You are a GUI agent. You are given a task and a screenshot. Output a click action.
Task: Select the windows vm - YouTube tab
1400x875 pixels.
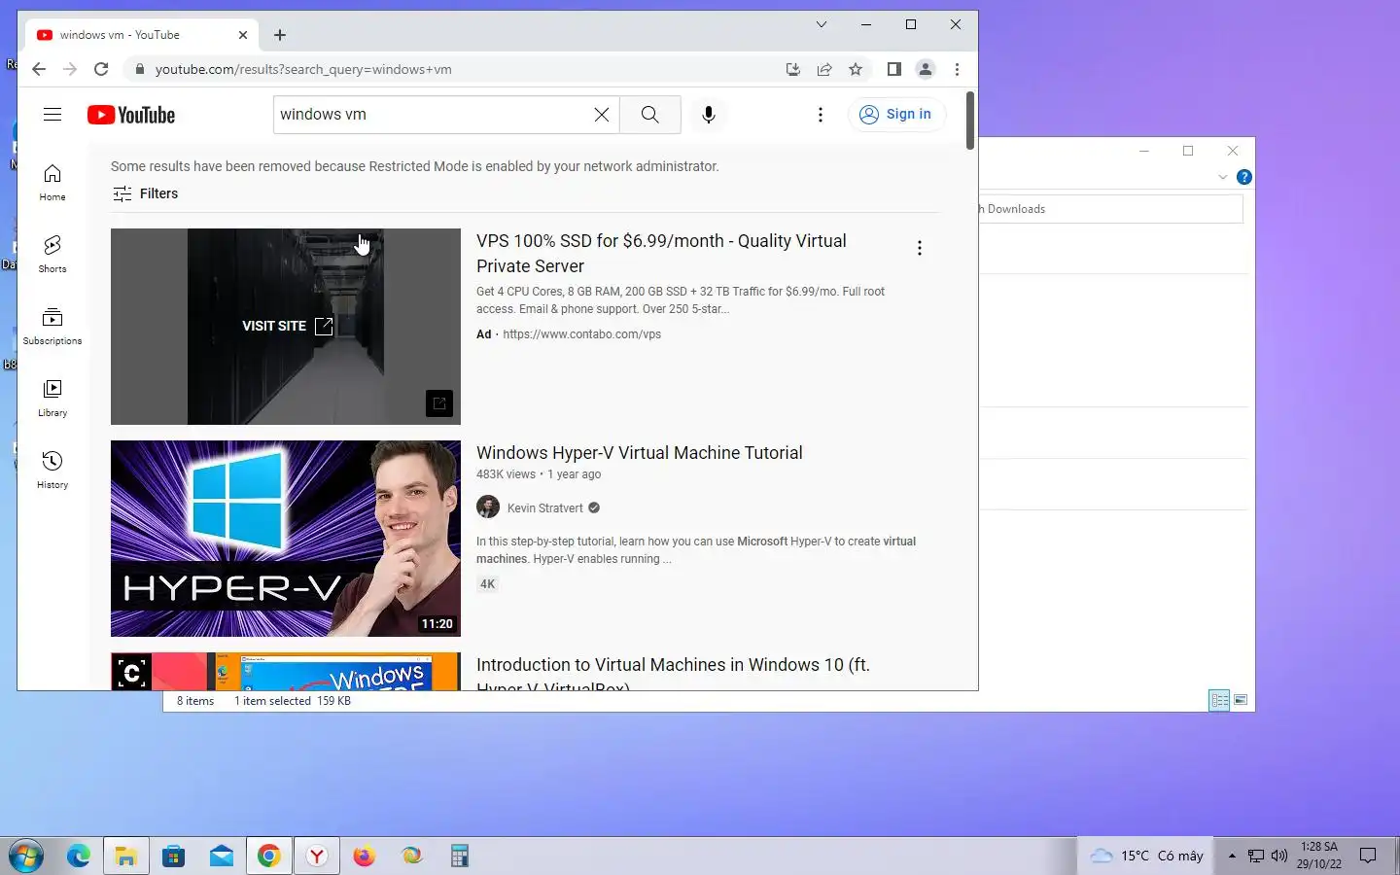click(x=142, y=35)
